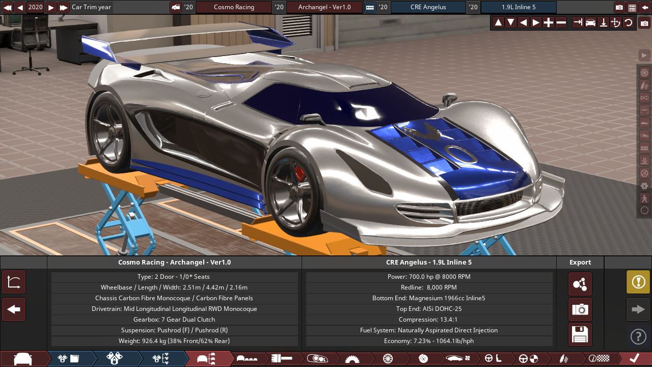
Task: Go to next step with right arrow button
Action: click(x=638, y=309)
